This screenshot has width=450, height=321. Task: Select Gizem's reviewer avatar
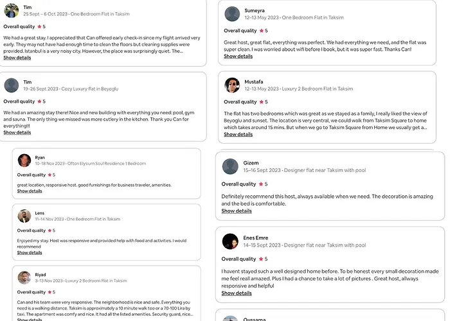(x=230, y=166)
